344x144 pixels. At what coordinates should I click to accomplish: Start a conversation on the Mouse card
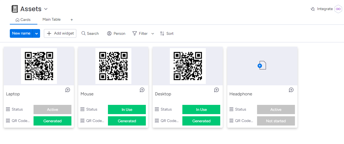click(x=142, y=90)
